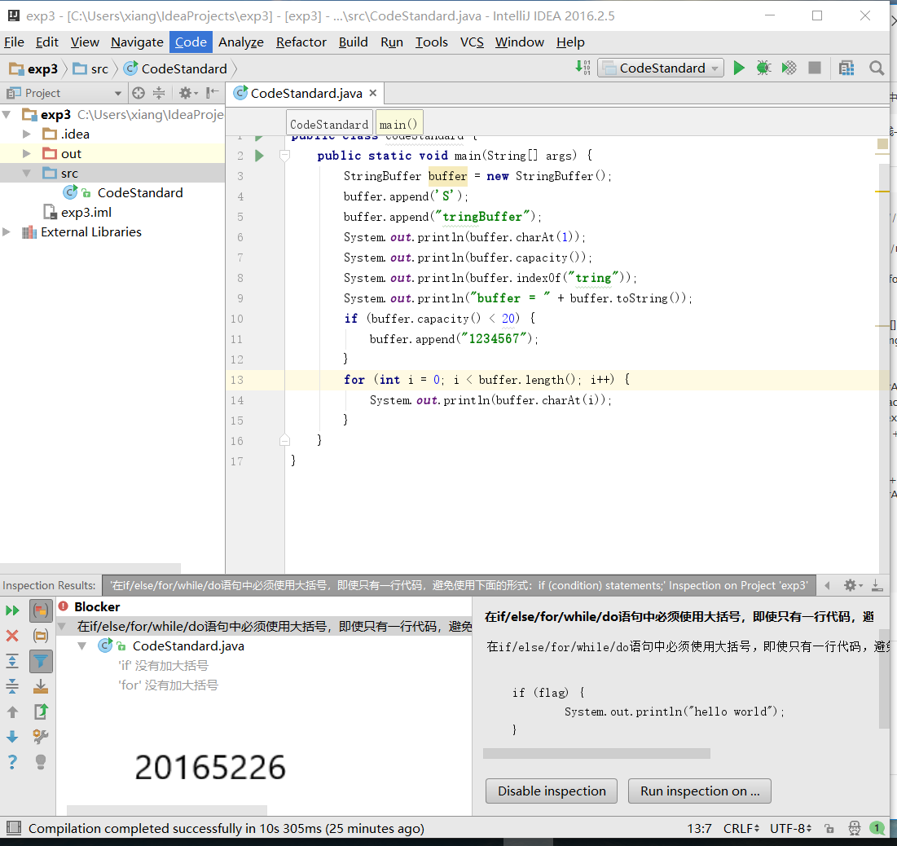Toggle group by directory icon
This screenshot has width=897, height=846.
tap(41, 636)
